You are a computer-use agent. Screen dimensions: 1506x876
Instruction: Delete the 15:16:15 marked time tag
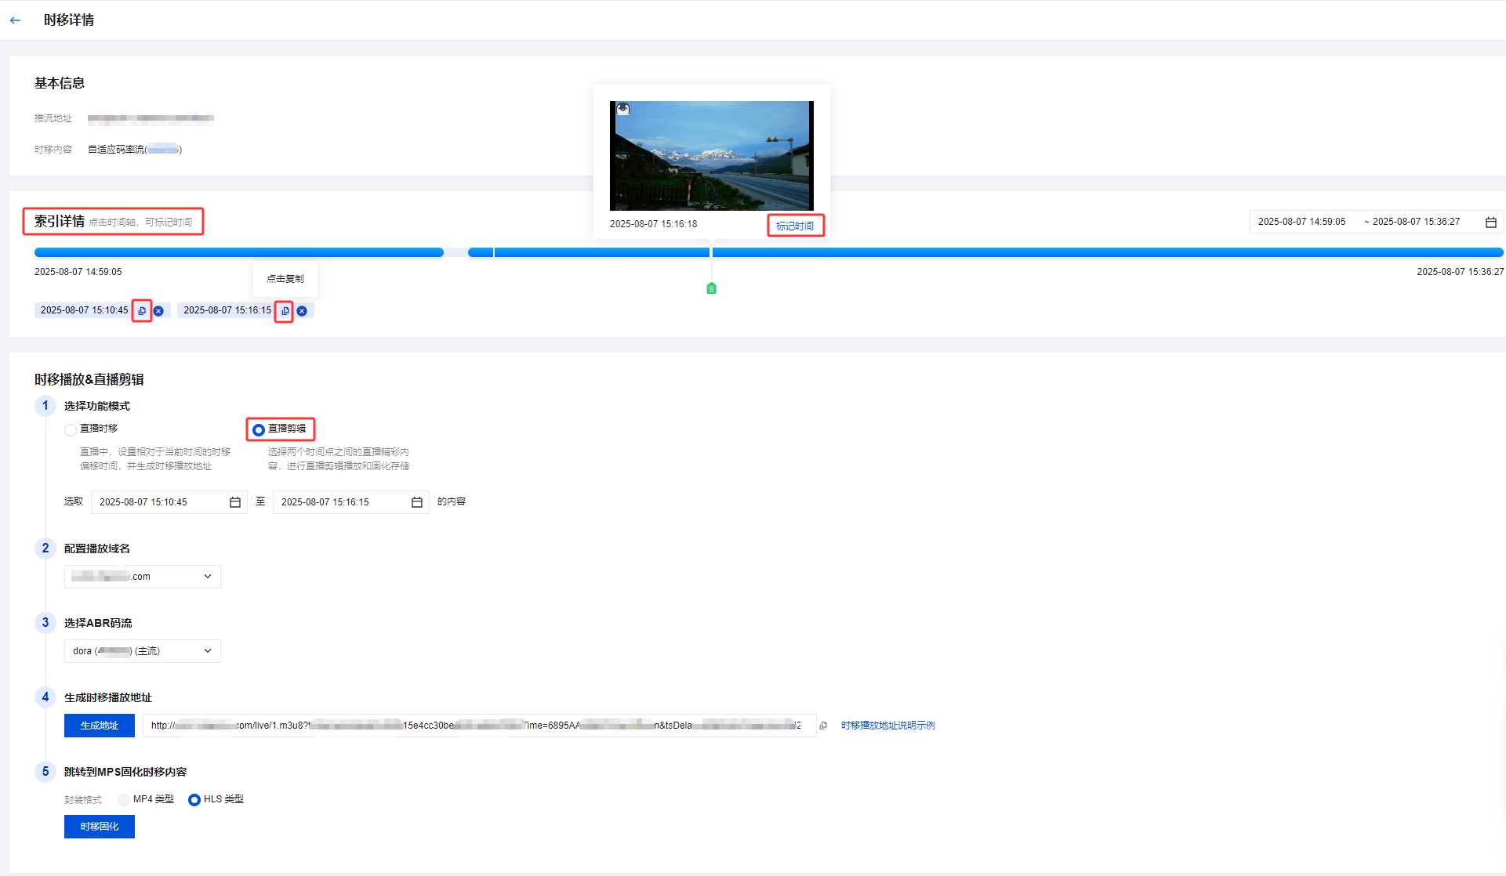[302, 311]
